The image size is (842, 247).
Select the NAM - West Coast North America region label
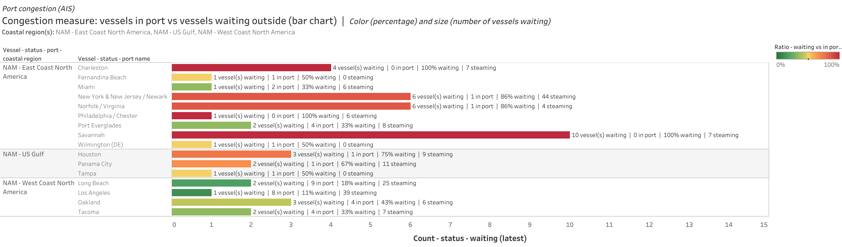(x=39, y=188)
